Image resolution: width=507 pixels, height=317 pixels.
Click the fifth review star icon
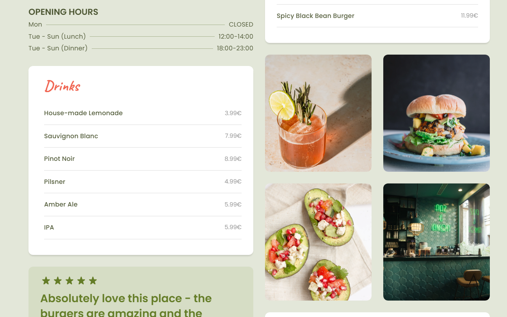coord(93,280)
